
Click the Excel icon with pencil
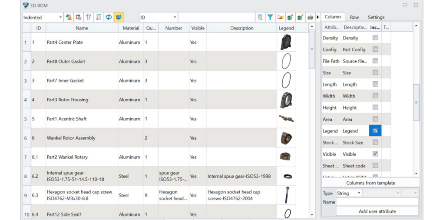(300, 17)
